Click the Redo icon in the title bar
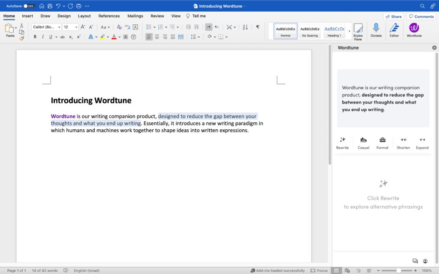439x274 pixels. coord(70,6)
